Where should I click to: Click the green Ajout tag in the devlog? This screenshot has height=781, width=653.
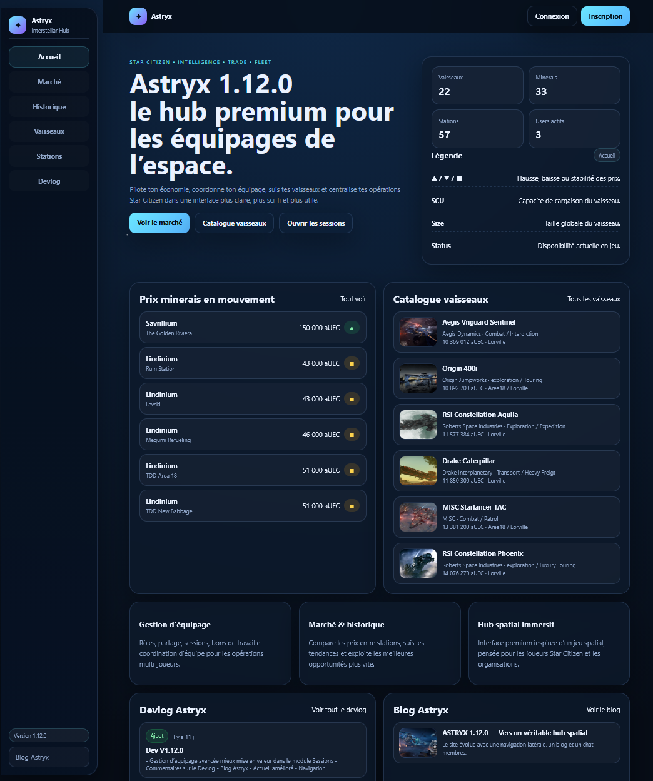click(x=157, y=736)
